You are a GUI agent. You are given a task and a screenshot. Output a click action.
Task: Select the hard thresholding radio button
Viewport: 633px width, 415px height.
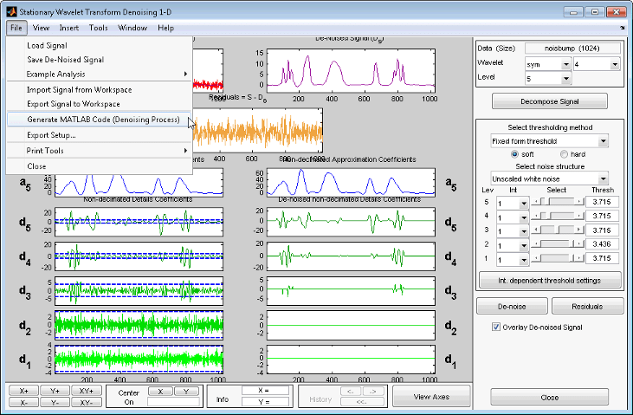click(x=564, y=153)
